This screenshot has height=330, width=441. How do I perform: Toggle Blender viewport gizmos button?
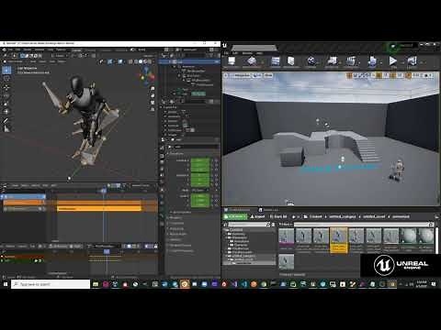click(109, 61)
